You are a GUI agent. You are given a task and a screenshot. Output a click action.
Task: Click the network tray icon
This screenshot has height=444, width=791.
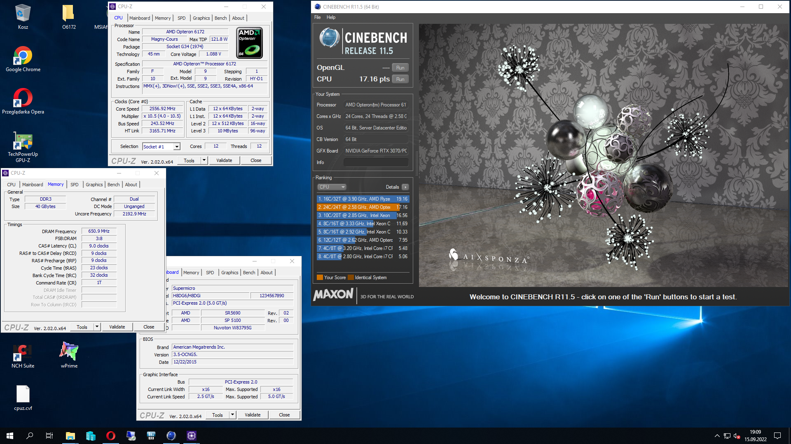point(727,436)
